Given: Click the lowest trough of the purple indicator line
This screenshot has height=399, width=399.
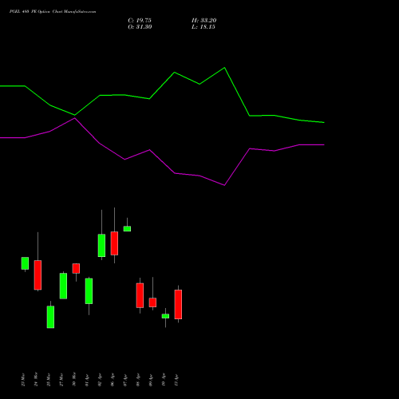Looking at the screenshot, I should (224, 185).
